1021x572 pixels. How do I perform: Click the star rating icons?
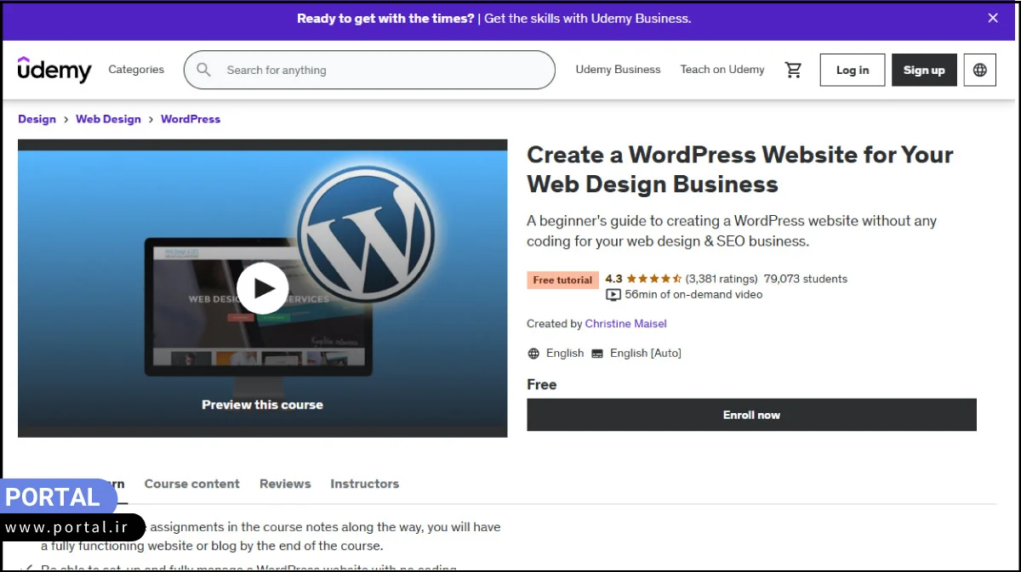(653, 279)
